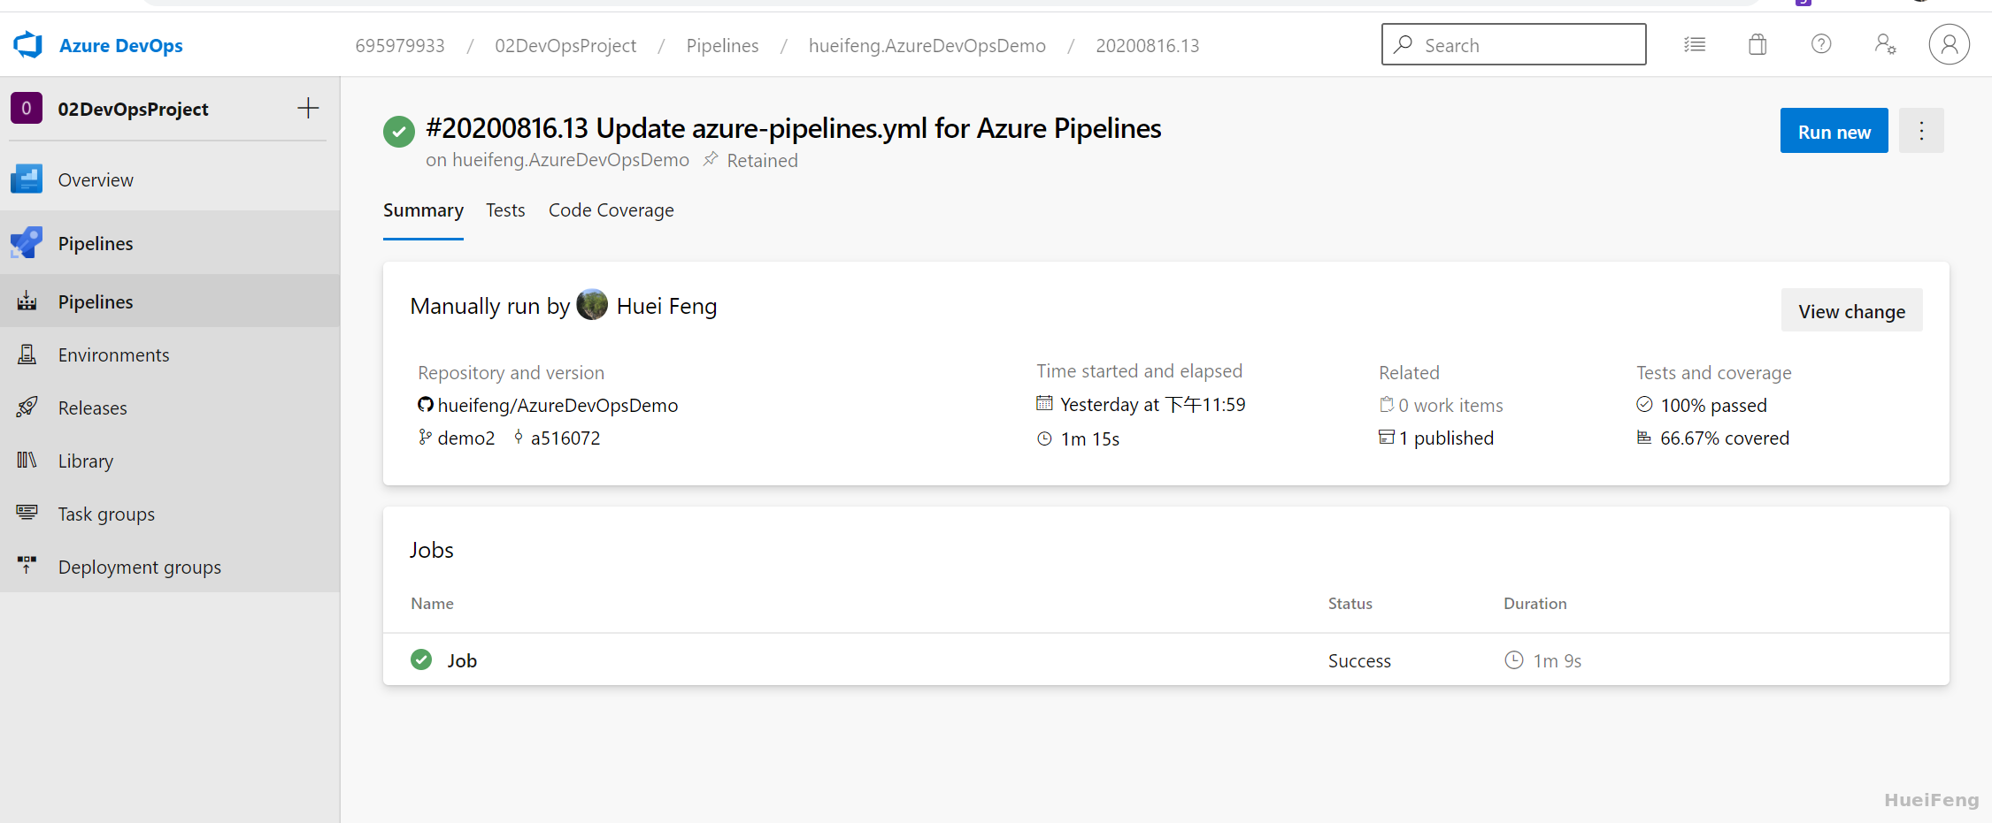This screenshot has height=823, width=1992.
Task: Click the pin icon next to Retained
Action: tap(711, 160)
